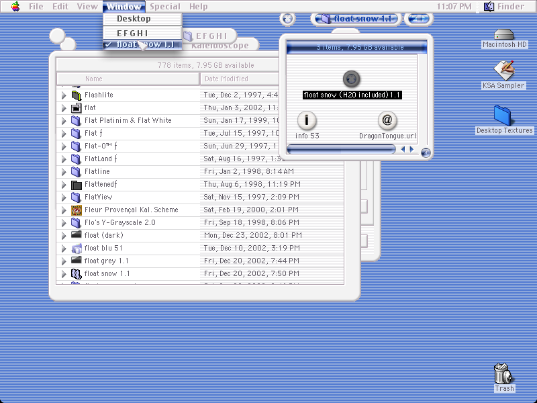This screenshot has height=403, width=537.
Task: Expand the Flashlite folder triangle
Action: 64,95
